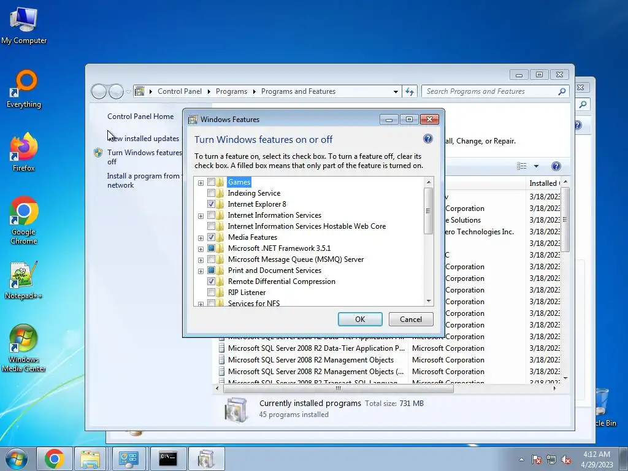Click the Windows Features scroll down arrow
This screenshot has height=471, width=628.
(429, 301)
